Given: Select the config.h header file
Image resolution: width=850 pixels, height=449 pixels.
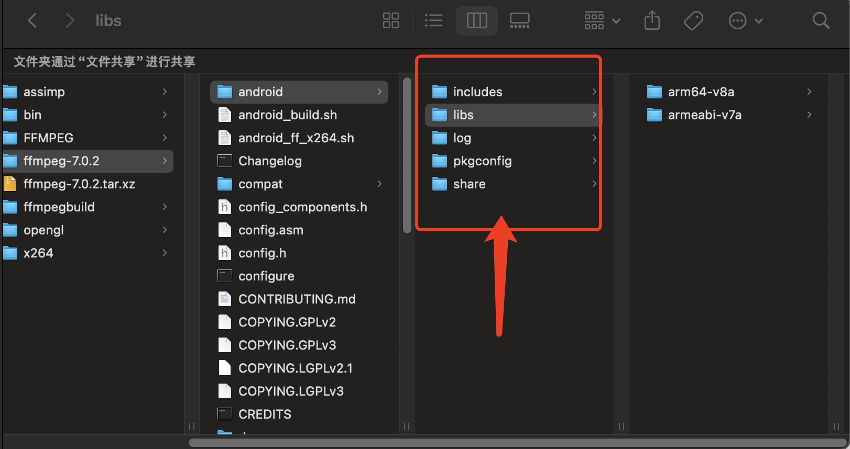Looking at the screenshot, I should (x=299, y=253).
